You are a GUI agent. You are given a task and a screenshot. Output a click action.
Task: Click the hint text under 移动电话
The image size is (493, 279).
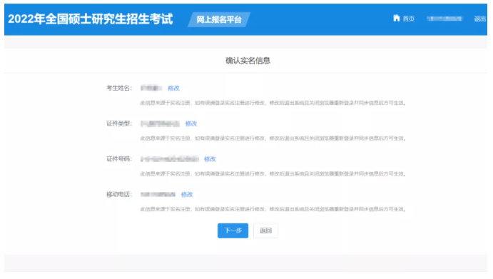pyautogui.click(x=273, y=209)
